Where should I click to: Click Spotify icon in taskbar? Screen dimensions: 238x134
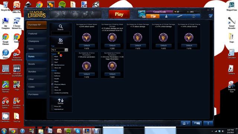tap(68, 131)
